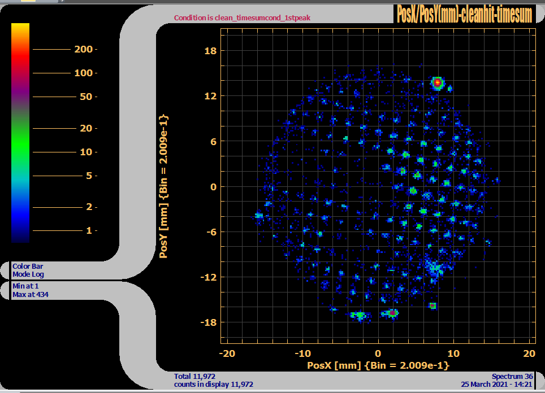Image resolution: width=545 pixels, height=393 pixels.
Task: Click the counts in display 11,972 text
Action: (x=213, y=384)
